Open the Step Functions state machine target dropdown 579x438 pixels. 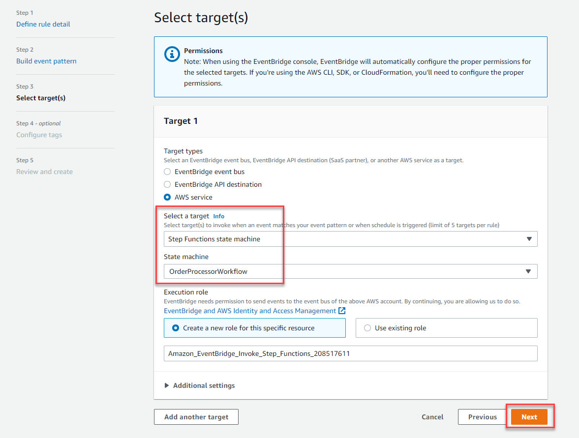[x=350, y=239]
